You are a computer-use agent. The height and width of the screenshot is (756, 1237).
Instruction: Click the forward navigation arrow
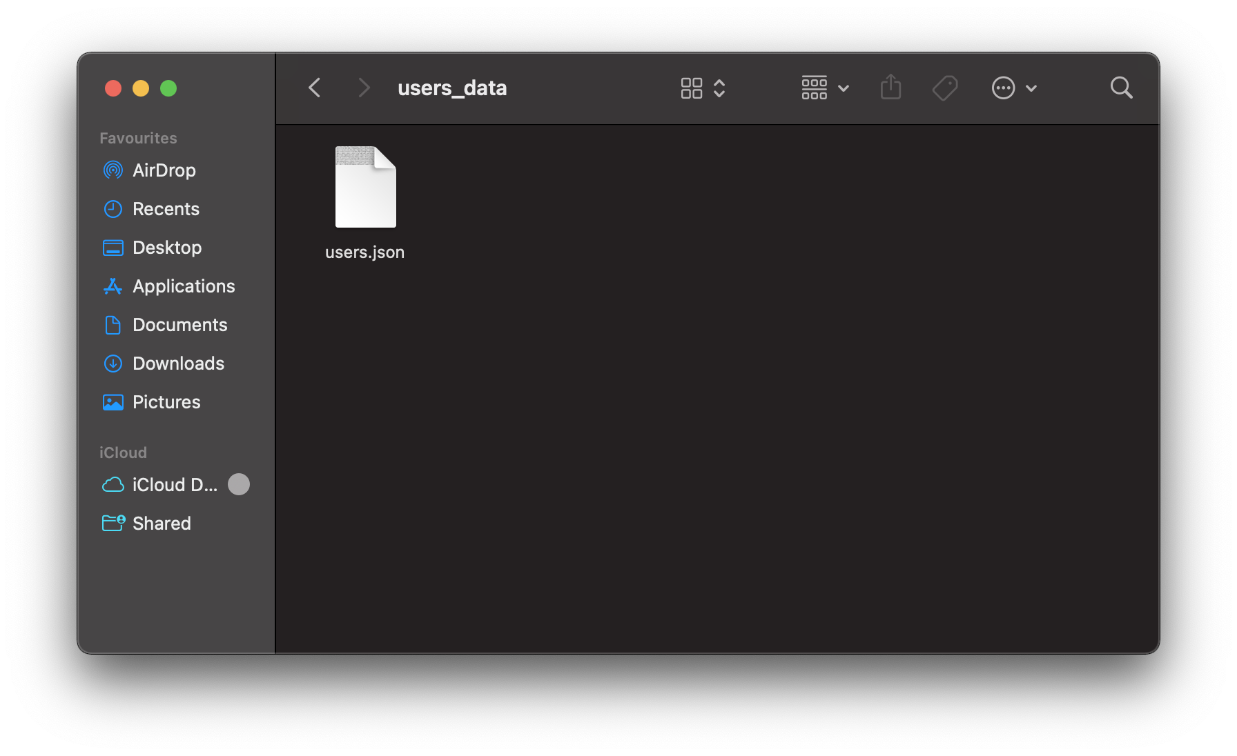364,88
